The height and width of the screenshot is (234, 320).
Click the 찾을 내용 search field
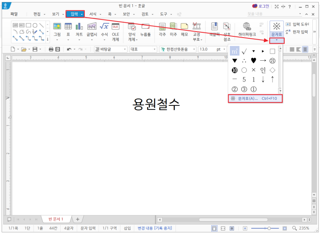[272, 14]
